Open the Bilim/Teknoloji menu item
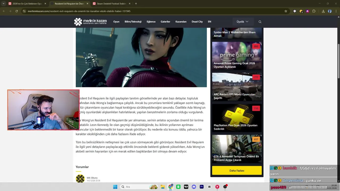This screenshot has height=191, width=340. click(133, 22)
